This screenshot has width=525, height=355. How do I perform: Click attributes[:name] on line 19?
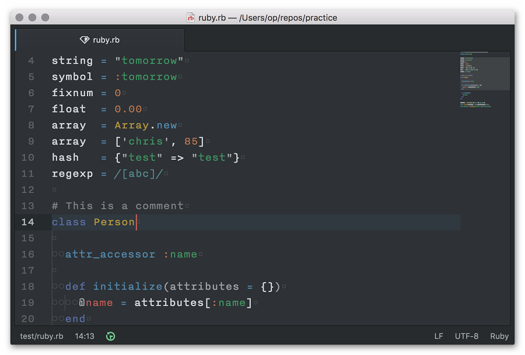point(193,303)
